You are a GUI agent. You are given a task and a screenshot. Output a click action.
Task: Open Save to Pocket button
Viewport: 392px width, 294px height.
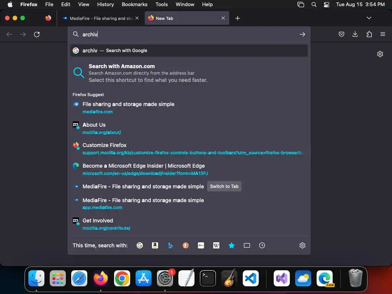click(x=341, y=34)
